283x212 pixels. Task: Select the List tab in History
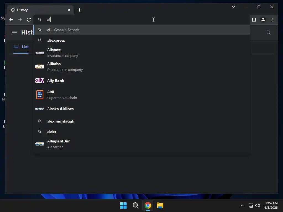(21, 47)
